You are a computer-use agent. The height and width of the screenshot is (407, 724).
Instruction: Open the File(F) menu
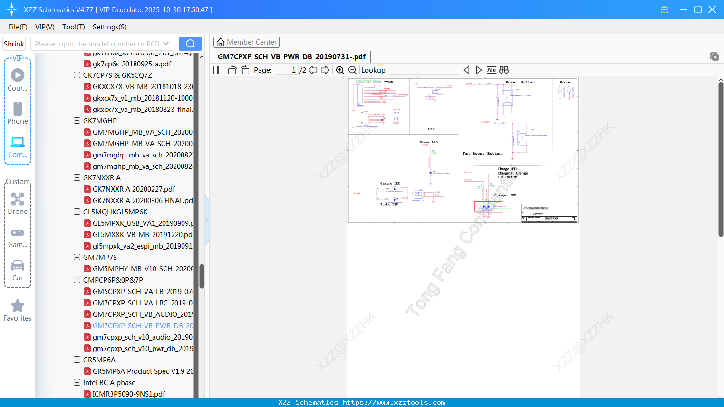(18, 27)
